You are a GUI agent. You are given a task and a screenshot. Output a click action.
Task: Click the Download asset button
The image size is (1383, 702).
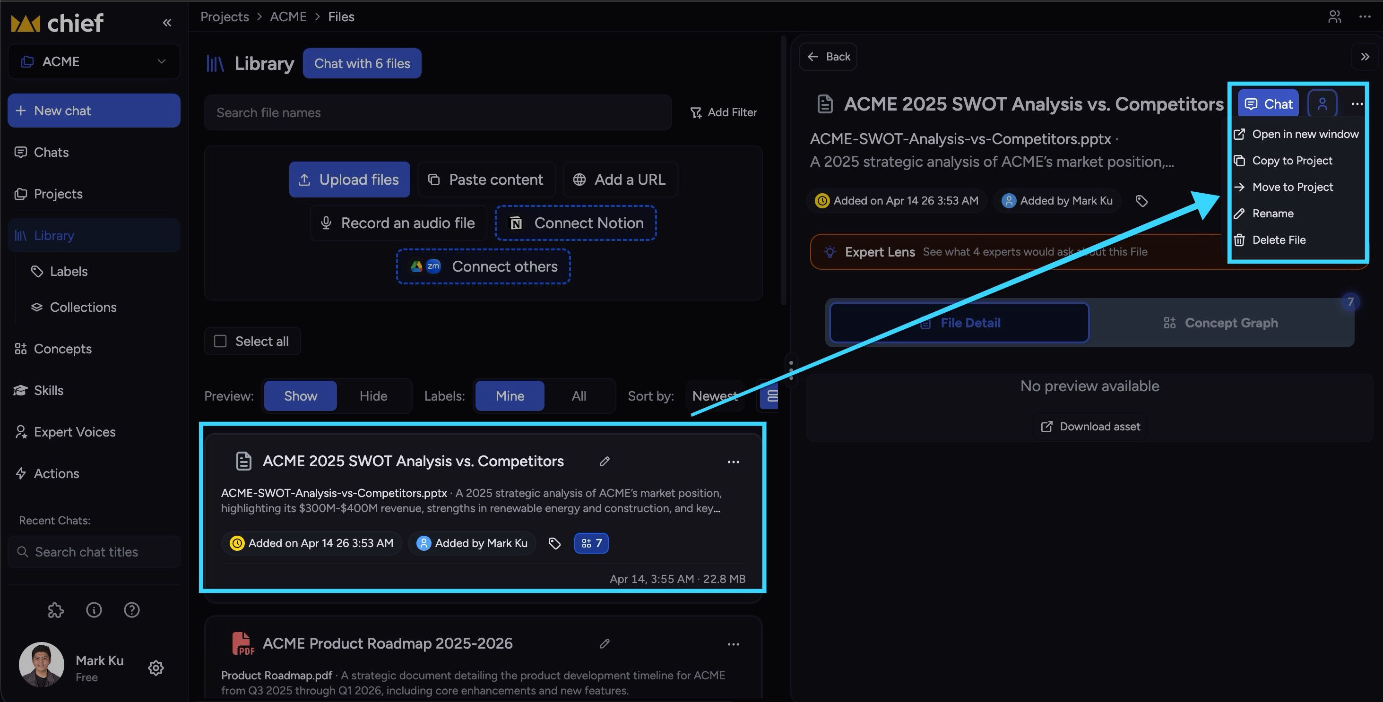[x=1090, y=427]
